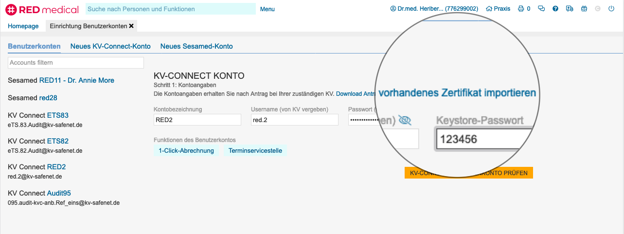
Task: Open the Menu dropdown
Action: point(267,9)
